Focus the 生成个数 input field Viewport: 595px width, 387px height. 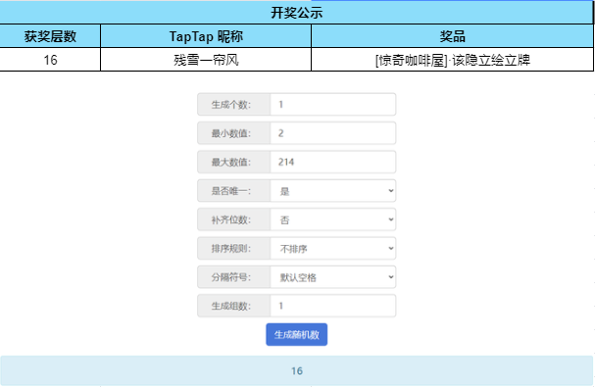(333, 104)
